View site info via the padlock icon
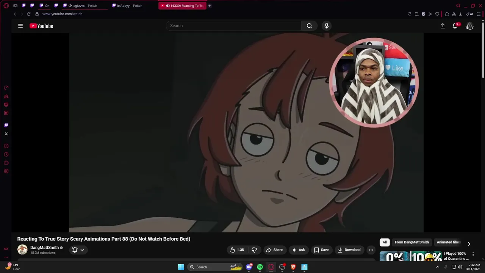The height and width of the screenshot is (273, 485). 37,14
